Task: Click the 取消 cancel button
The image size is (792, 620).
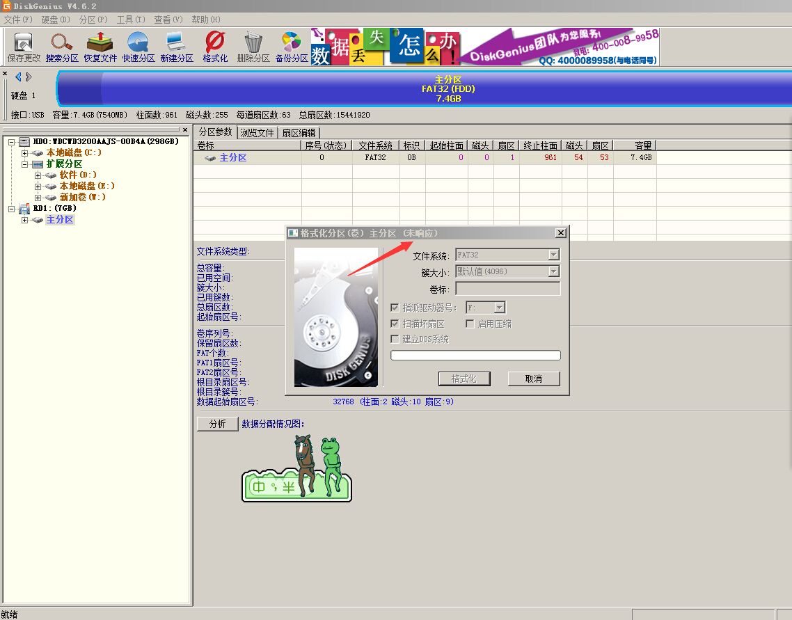Action: pos(534,379)
